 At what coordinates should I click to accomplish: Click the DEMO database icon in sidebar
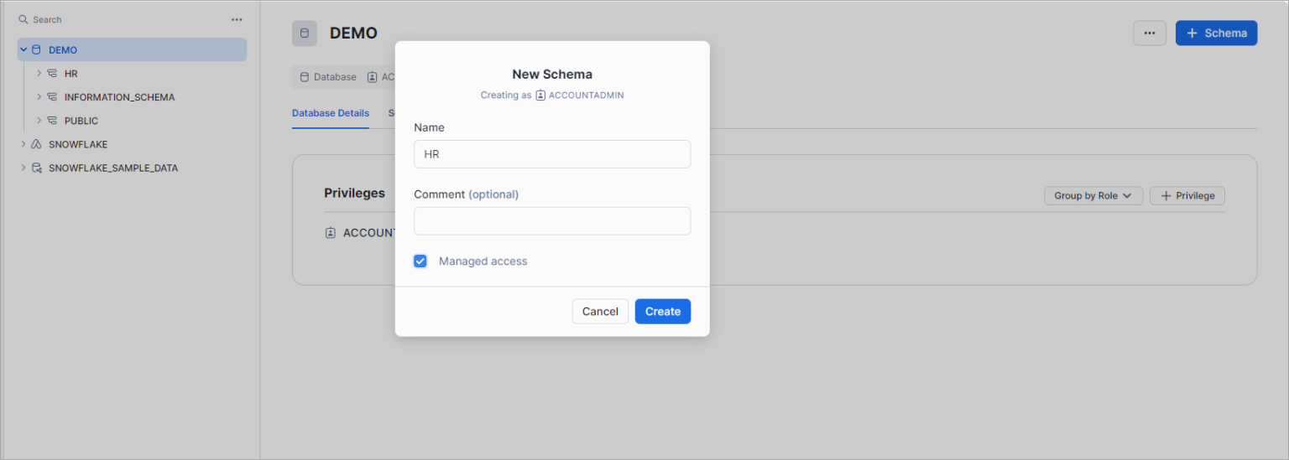pos(36,50)
